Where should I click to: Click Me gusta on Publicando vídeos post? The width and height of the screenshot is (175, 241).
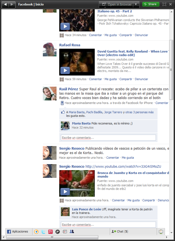point(128,158)
